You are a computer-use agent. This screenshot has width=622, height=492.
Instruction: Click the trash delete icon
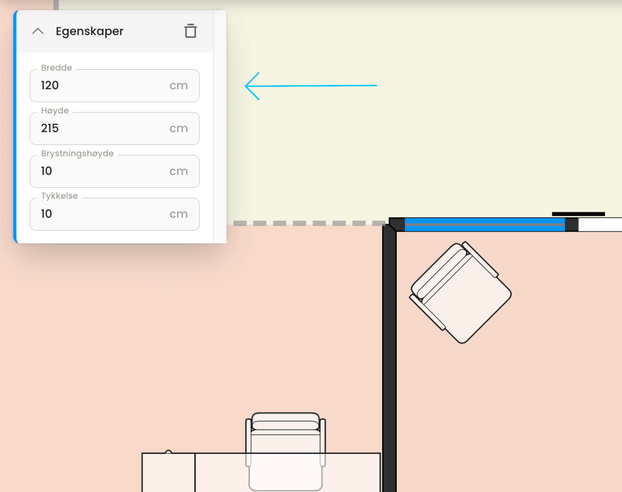tap(190, 31)
